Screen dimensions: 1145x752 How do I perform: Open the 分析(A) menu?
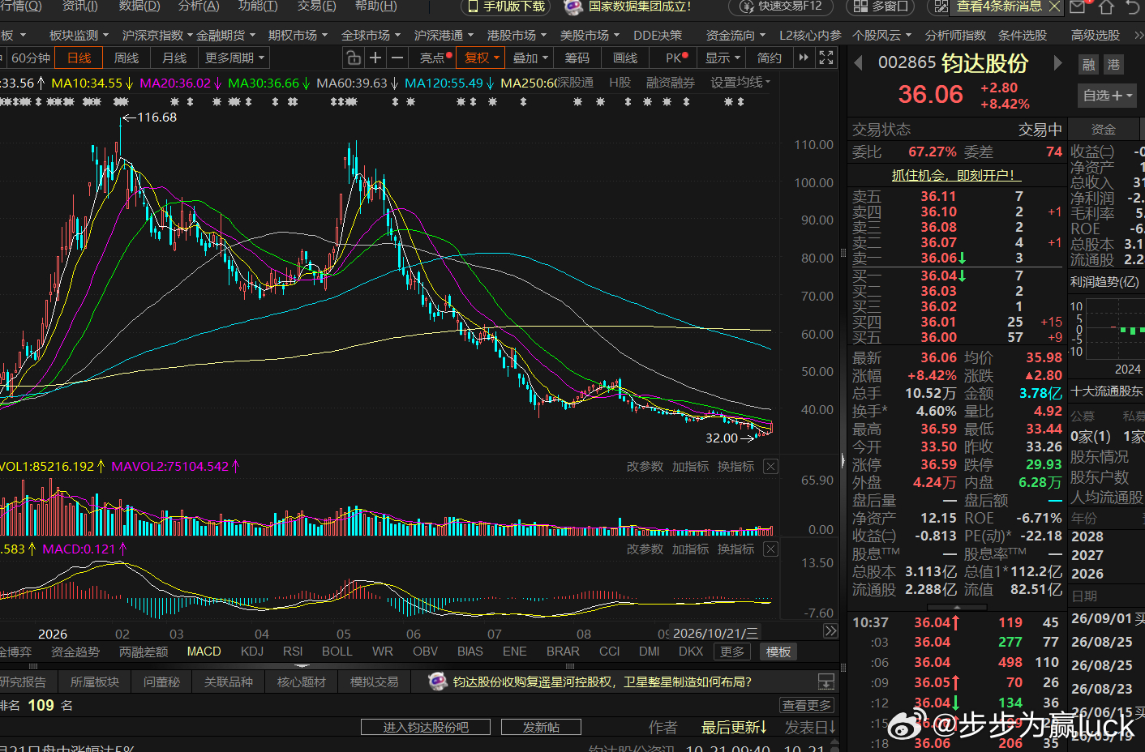point(199,6)
